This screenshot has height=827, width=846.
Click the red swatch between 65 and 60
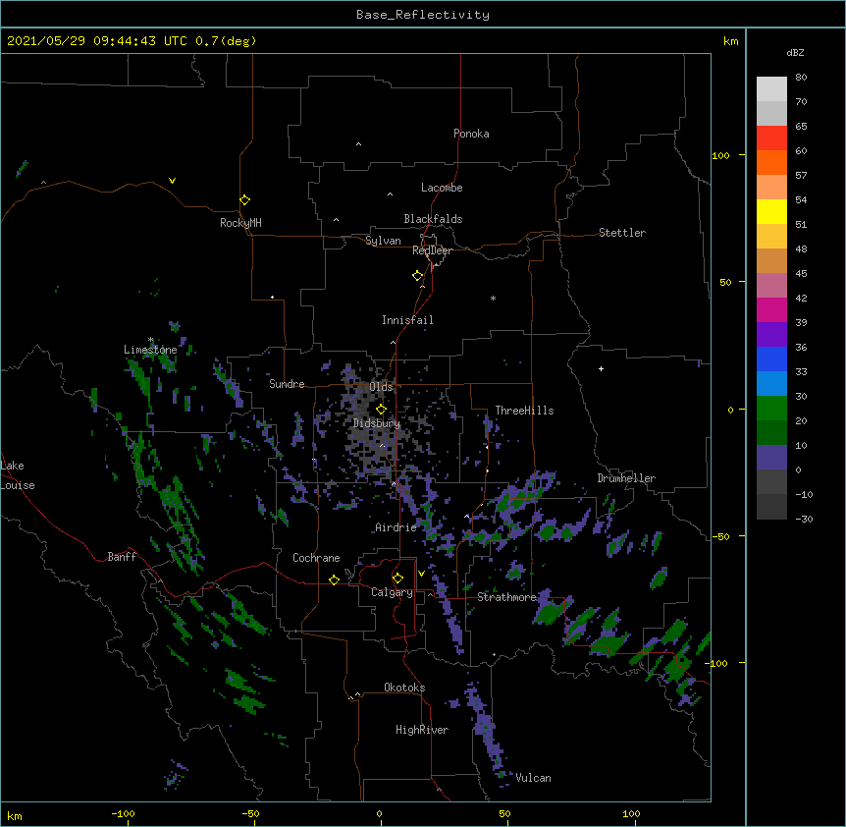[771, 138]
